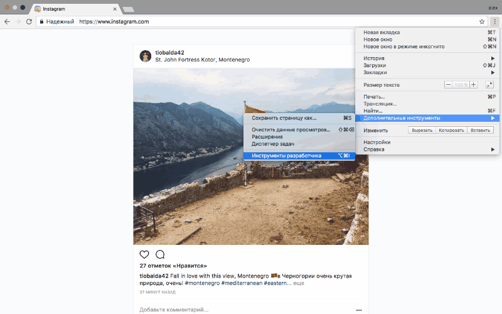
Task: Open Загрузки from the menu
Action: [x=427, y=65]
